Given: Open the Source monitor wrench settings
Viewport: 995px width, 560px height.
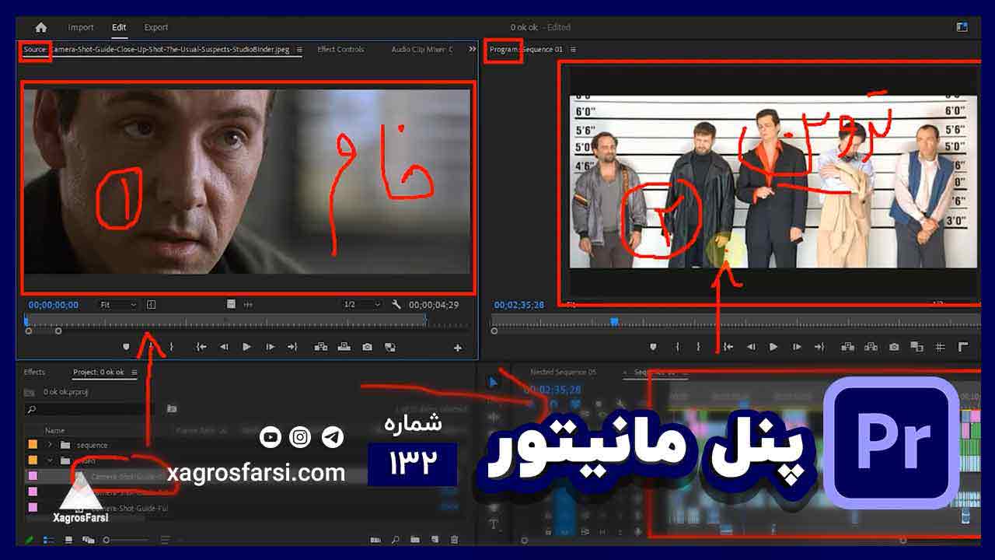Looking at the screenshot, I should pos(396,305).
